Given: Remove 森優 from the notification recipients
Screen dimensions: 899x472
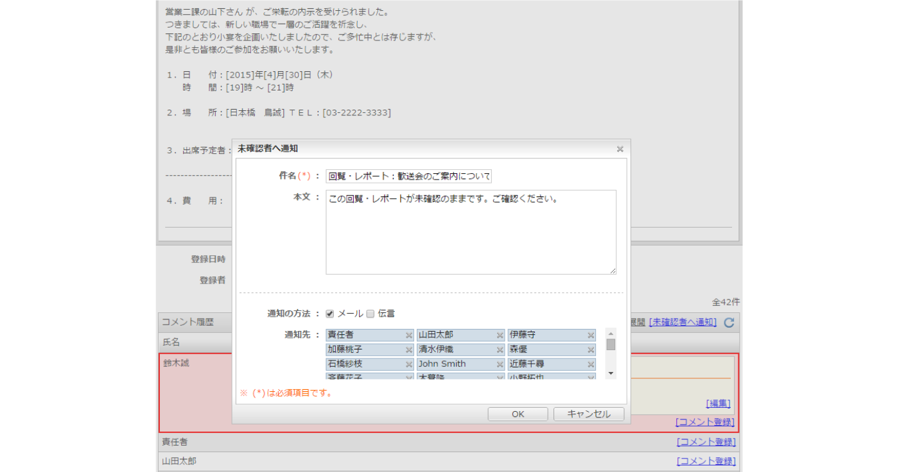Looking at the screenshot, I should coord(591,350).
